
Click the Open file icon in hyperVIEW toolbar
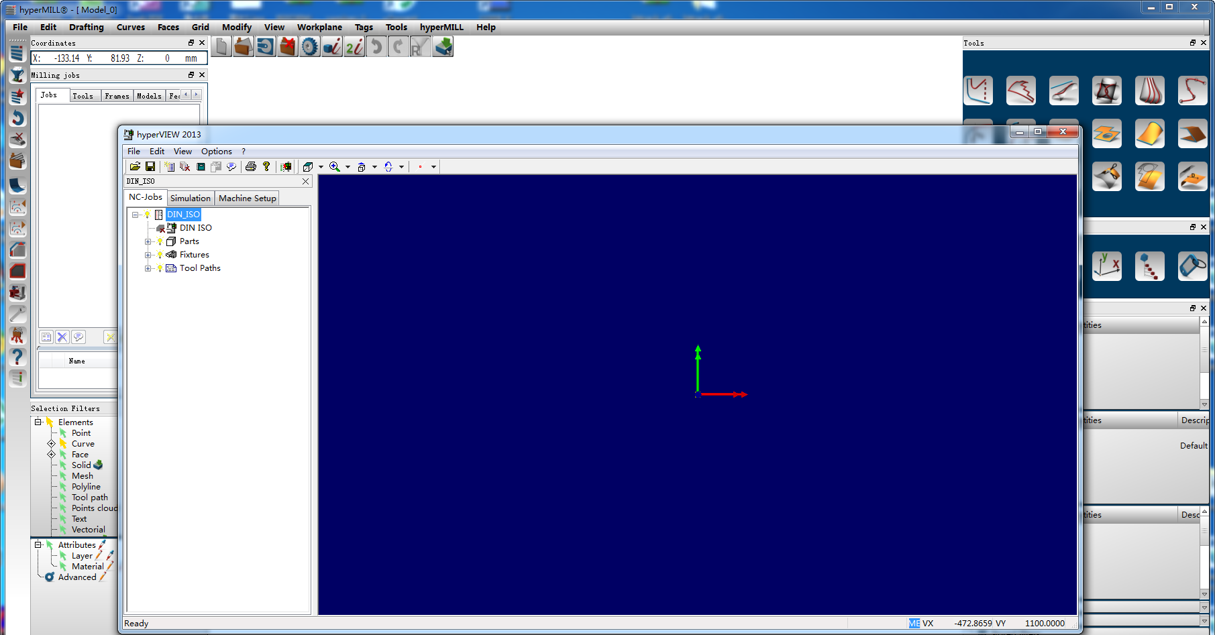pyautogui.click(x=135, y=166)
